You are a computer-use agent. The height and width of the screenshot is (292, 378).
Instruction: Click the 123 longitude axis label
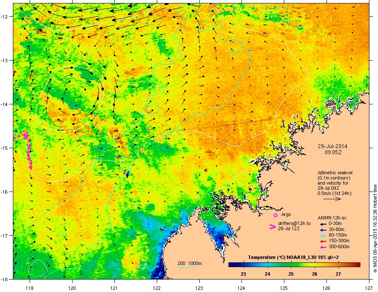(199, 288)
